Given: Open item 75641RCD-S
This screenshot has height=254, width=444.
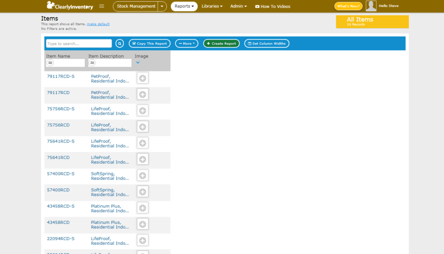Looking at the screenshot, I should tap(60, 141).
